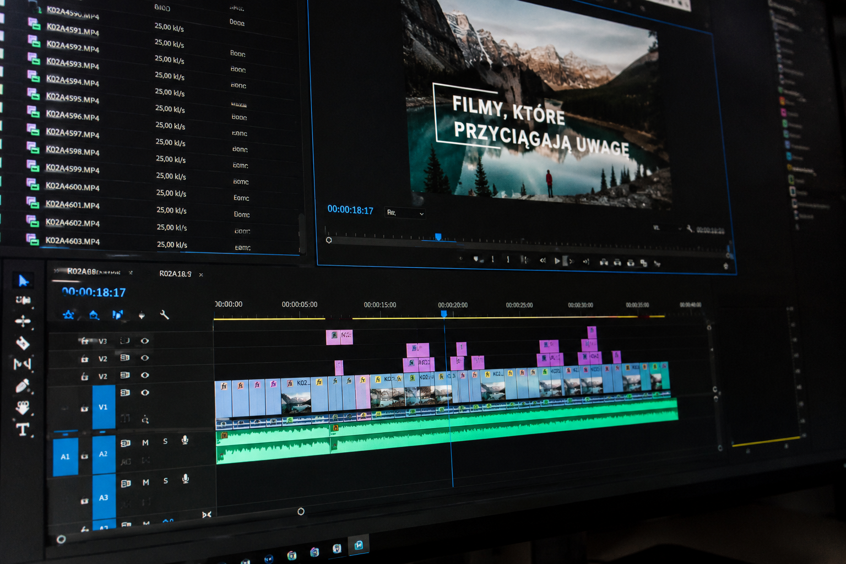Open timeline wrench settings
This screenshot has height=564, width=846.
coord(164,315)
